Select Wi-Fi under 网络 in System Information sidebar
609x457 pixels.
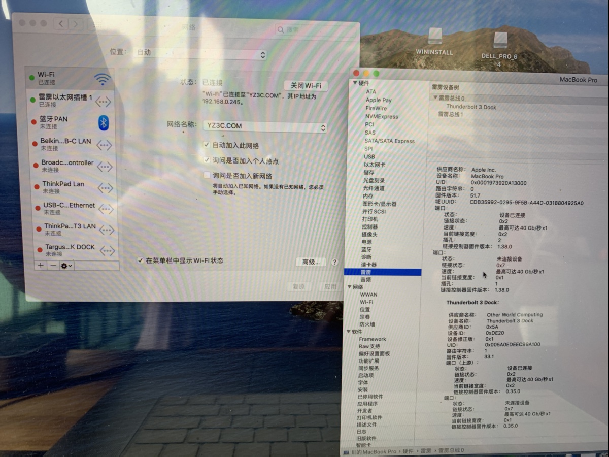[366, 302]
